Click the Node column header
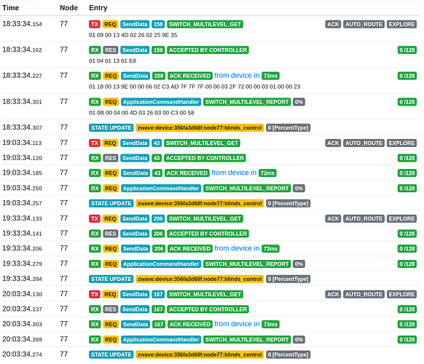The height and width of the screenshot is (364, 424). click(68, 8)
